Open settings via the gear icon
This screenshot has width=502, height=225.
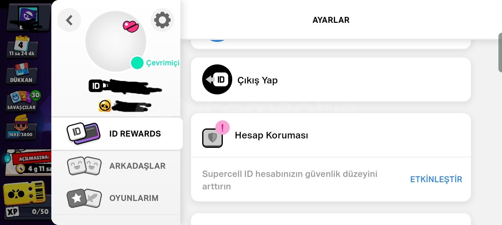point(162,20)
